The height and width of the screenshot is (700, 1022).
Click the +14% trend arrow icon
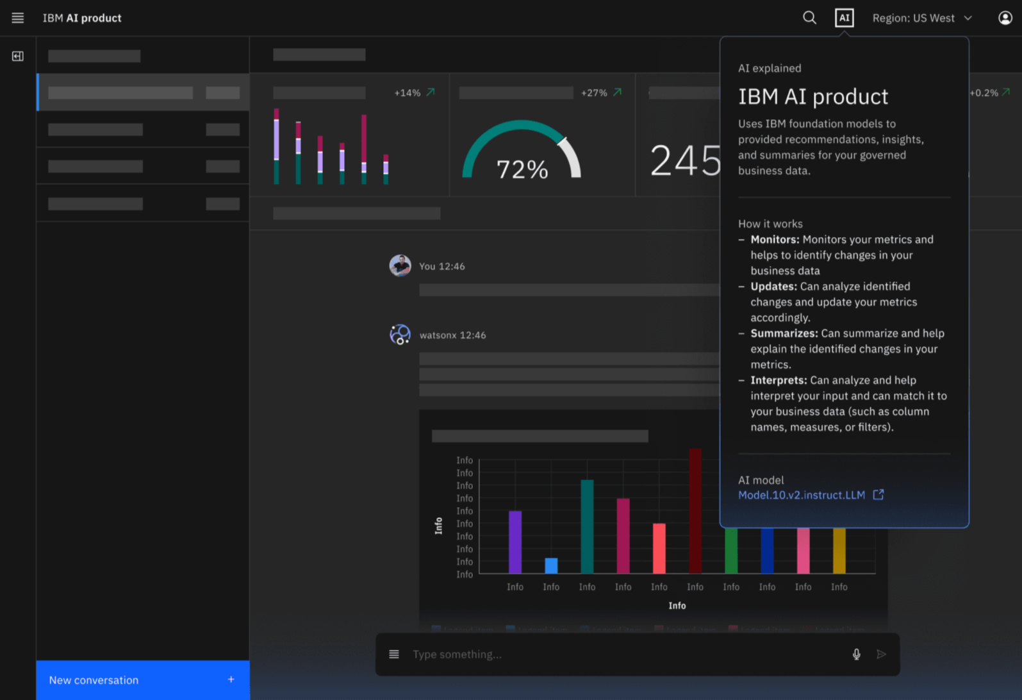431,92
